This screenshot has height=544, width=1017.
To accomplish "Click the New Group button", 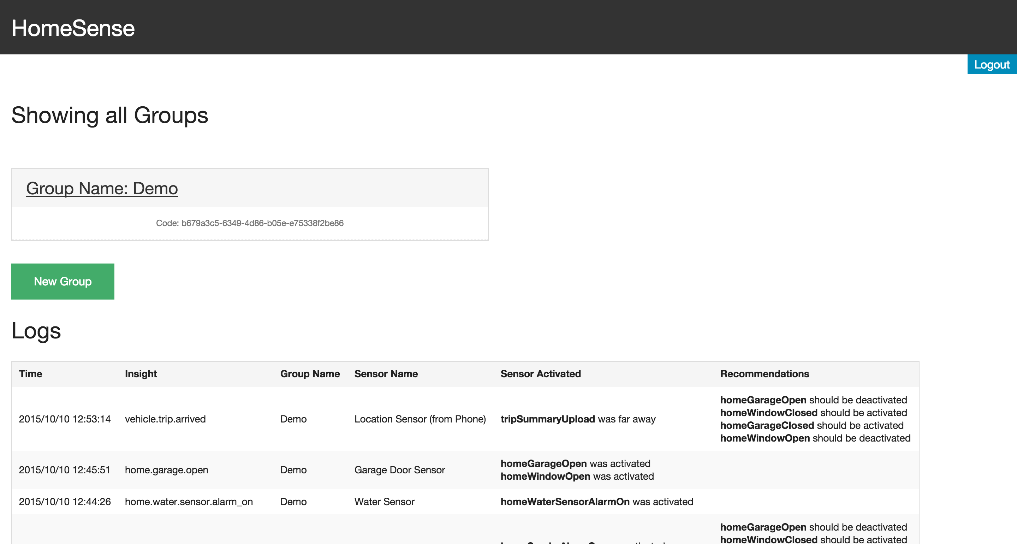I will [x=63, y=281].
